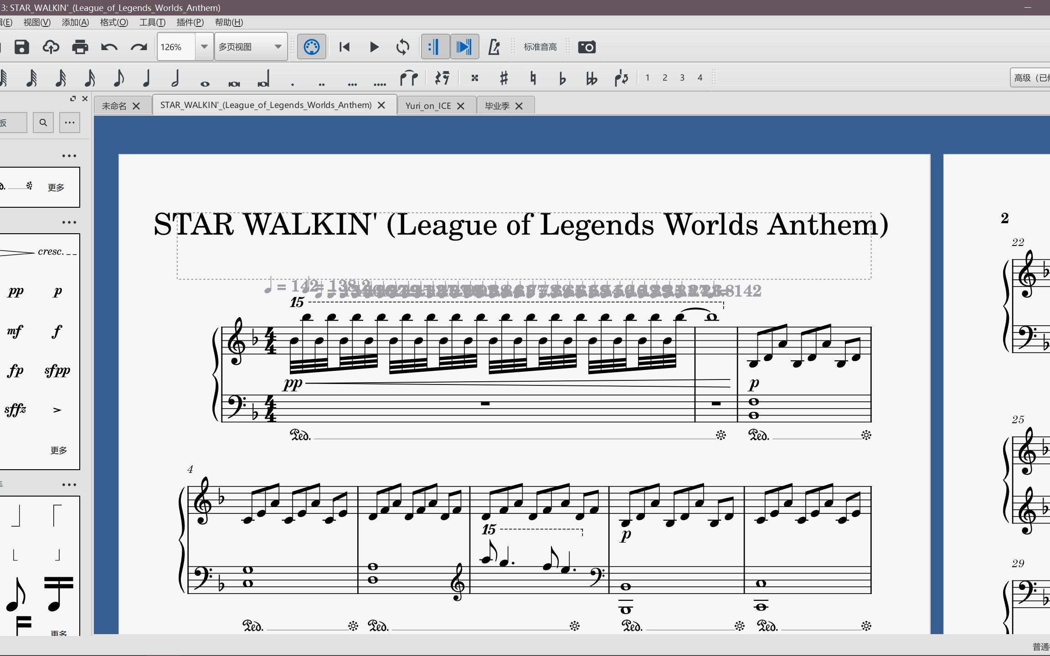The image size is (1050, 656).
Task: Toggle the tie tool
Action: point(409,78)
